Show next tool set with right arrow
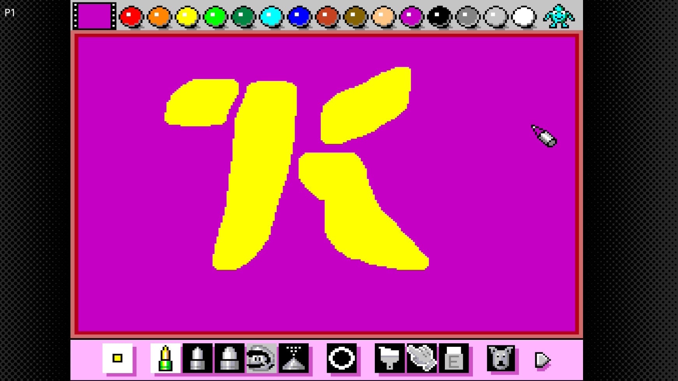 pos(542,360)
